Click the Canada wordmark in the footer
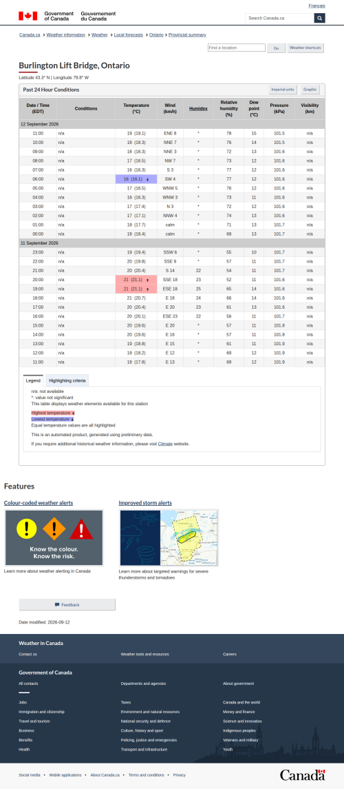Screen dimensions: 344x789 302,775
